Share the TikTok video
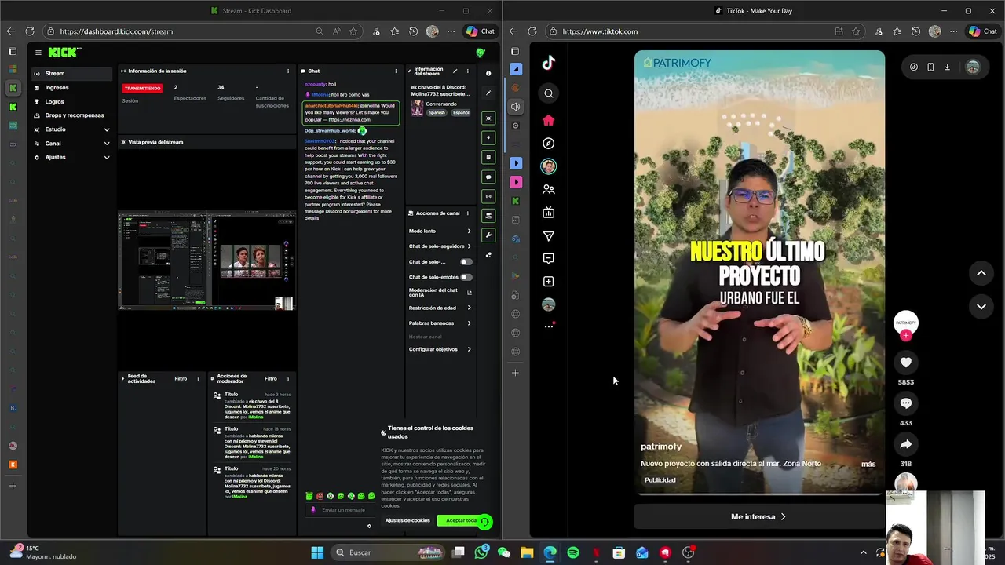Screen dimensions: 1005x565 [x=906, y=444]
